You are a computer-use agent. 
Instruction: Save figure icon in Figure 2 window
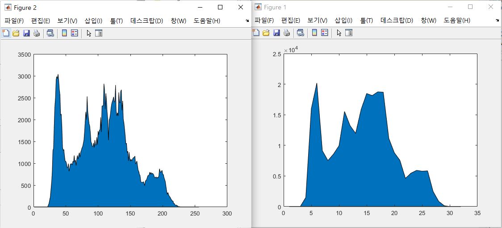(26, 33)
